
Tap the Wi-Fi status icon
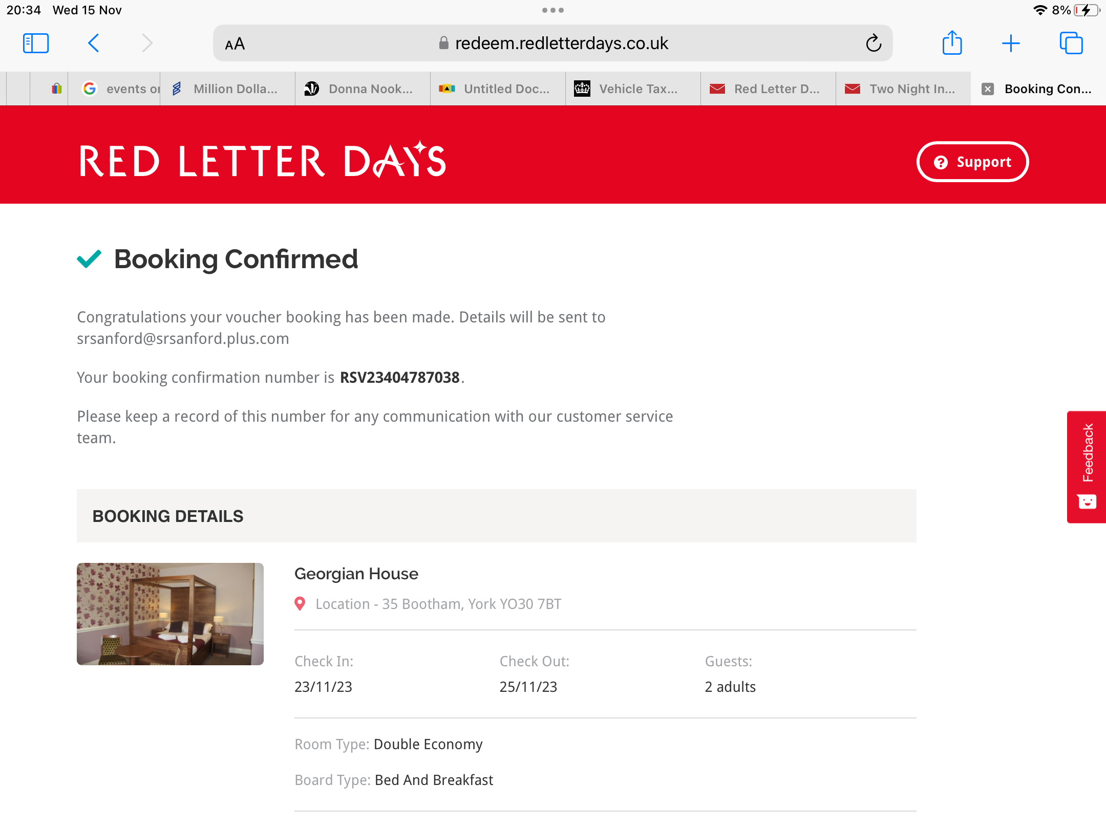pos(1040,10)
